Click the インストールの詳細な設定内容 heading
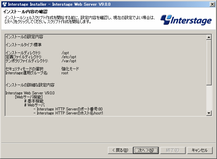 pos(30,85)
